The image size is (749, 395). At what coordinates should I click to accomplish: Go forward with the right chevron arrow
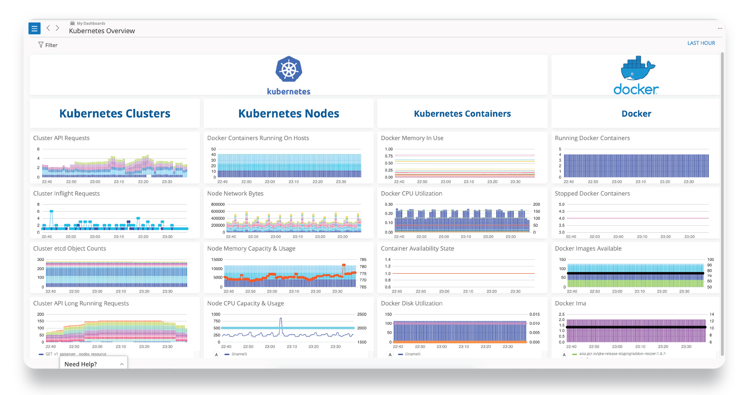[57, 28]
